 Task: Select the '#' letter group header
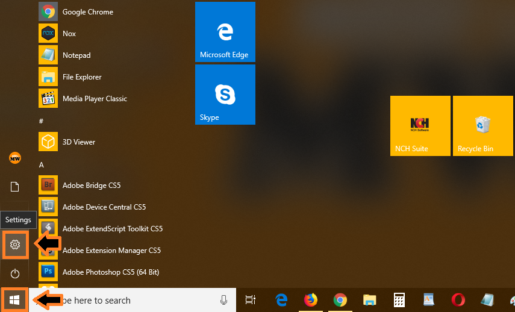coord(41,121)
